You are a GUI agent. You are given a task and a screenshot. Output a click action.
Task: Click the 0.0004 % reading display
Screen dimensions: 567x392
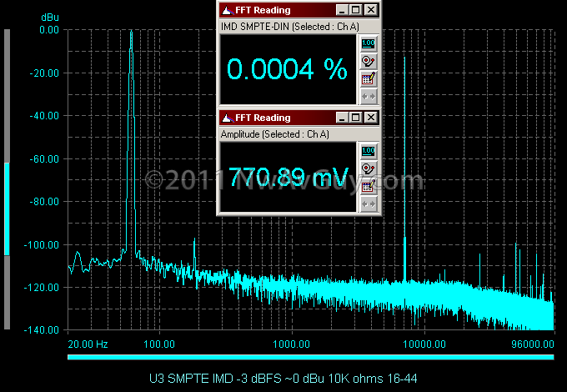click(288, 69)
